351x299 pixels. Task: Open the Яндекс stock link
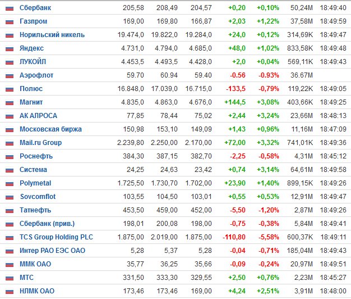(31, 48)
